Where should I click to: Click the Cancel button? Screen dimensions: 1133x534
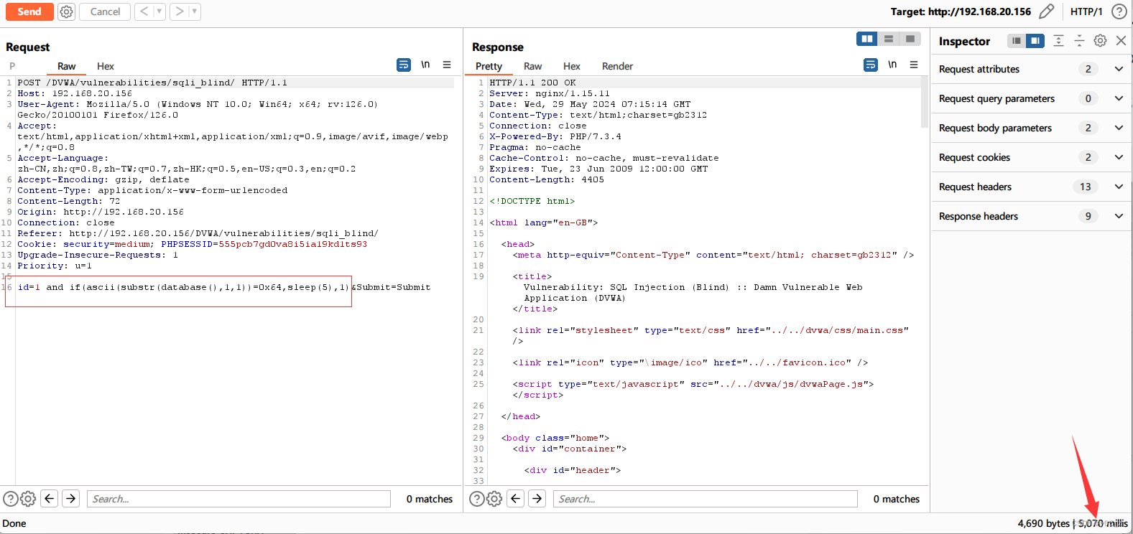[105, 11]
